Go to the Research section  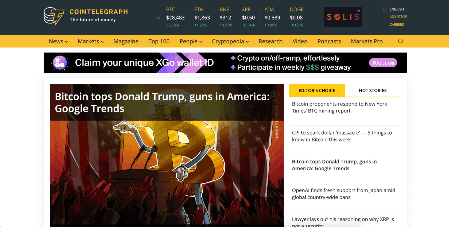pos(270,41)
